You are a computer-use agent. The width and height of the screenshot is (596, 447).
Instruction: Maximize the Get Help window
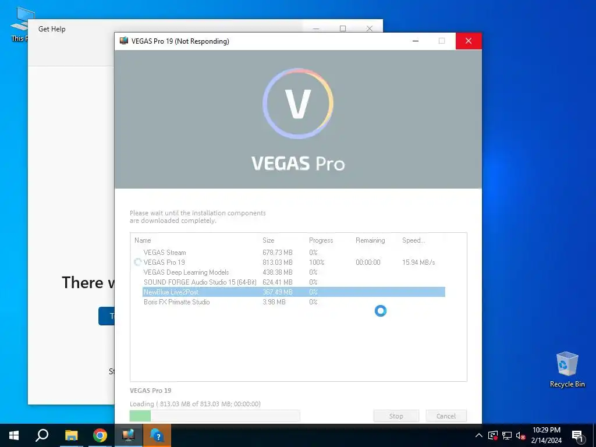[x=343, y=29]
